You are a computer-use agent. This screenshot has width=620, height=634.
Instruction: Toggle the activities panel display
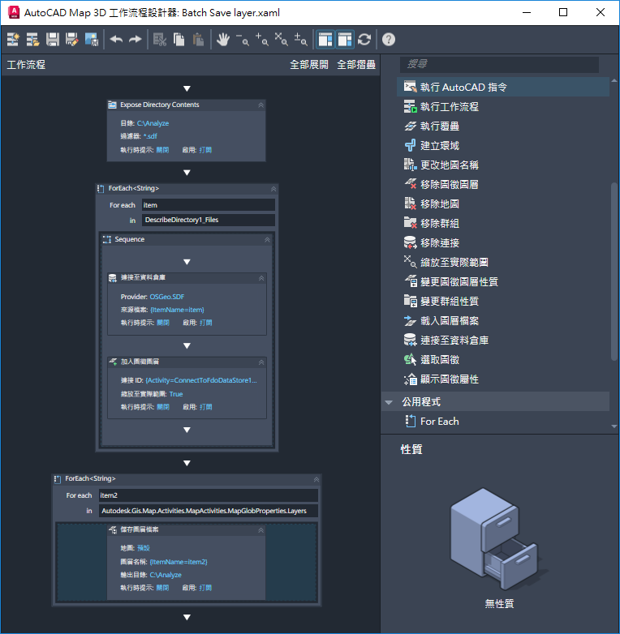pyautogui.click(x=325, y=39)
